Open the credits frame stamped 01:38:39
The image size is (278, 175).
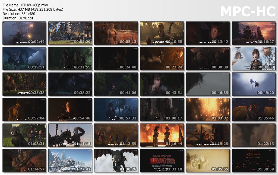click(x=254, y=161)
